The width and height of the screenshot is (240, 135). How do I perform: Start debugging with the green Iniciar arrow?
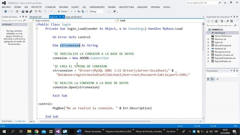tap(59, 12)
